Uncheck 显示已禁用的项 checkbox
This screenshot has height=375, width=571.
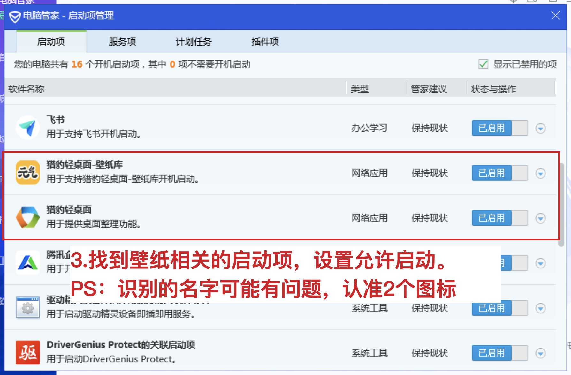pyautogui.click(x=483, y=64)
